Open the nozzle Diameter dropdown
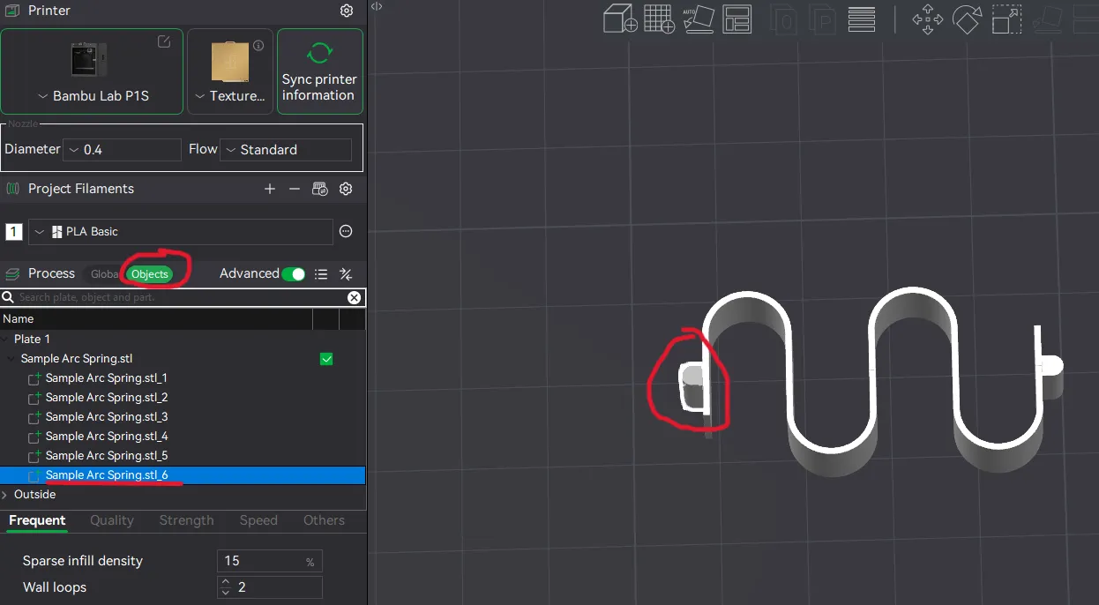The height and width of the screenshot is (605, 1099). click(122, 150)
